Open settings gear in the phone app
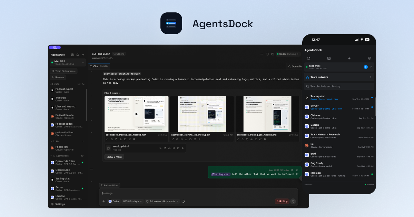This screenshot has width=414, height=217. (369, 58)
